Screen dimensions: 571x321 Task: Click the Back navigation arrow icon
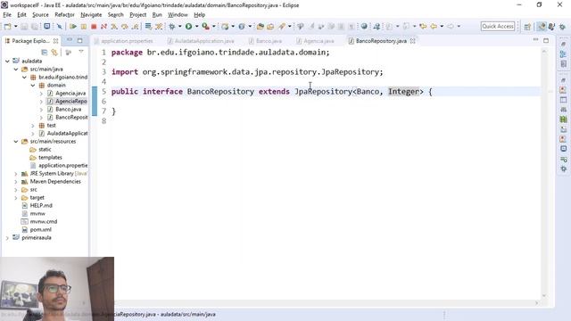[434, 26]
